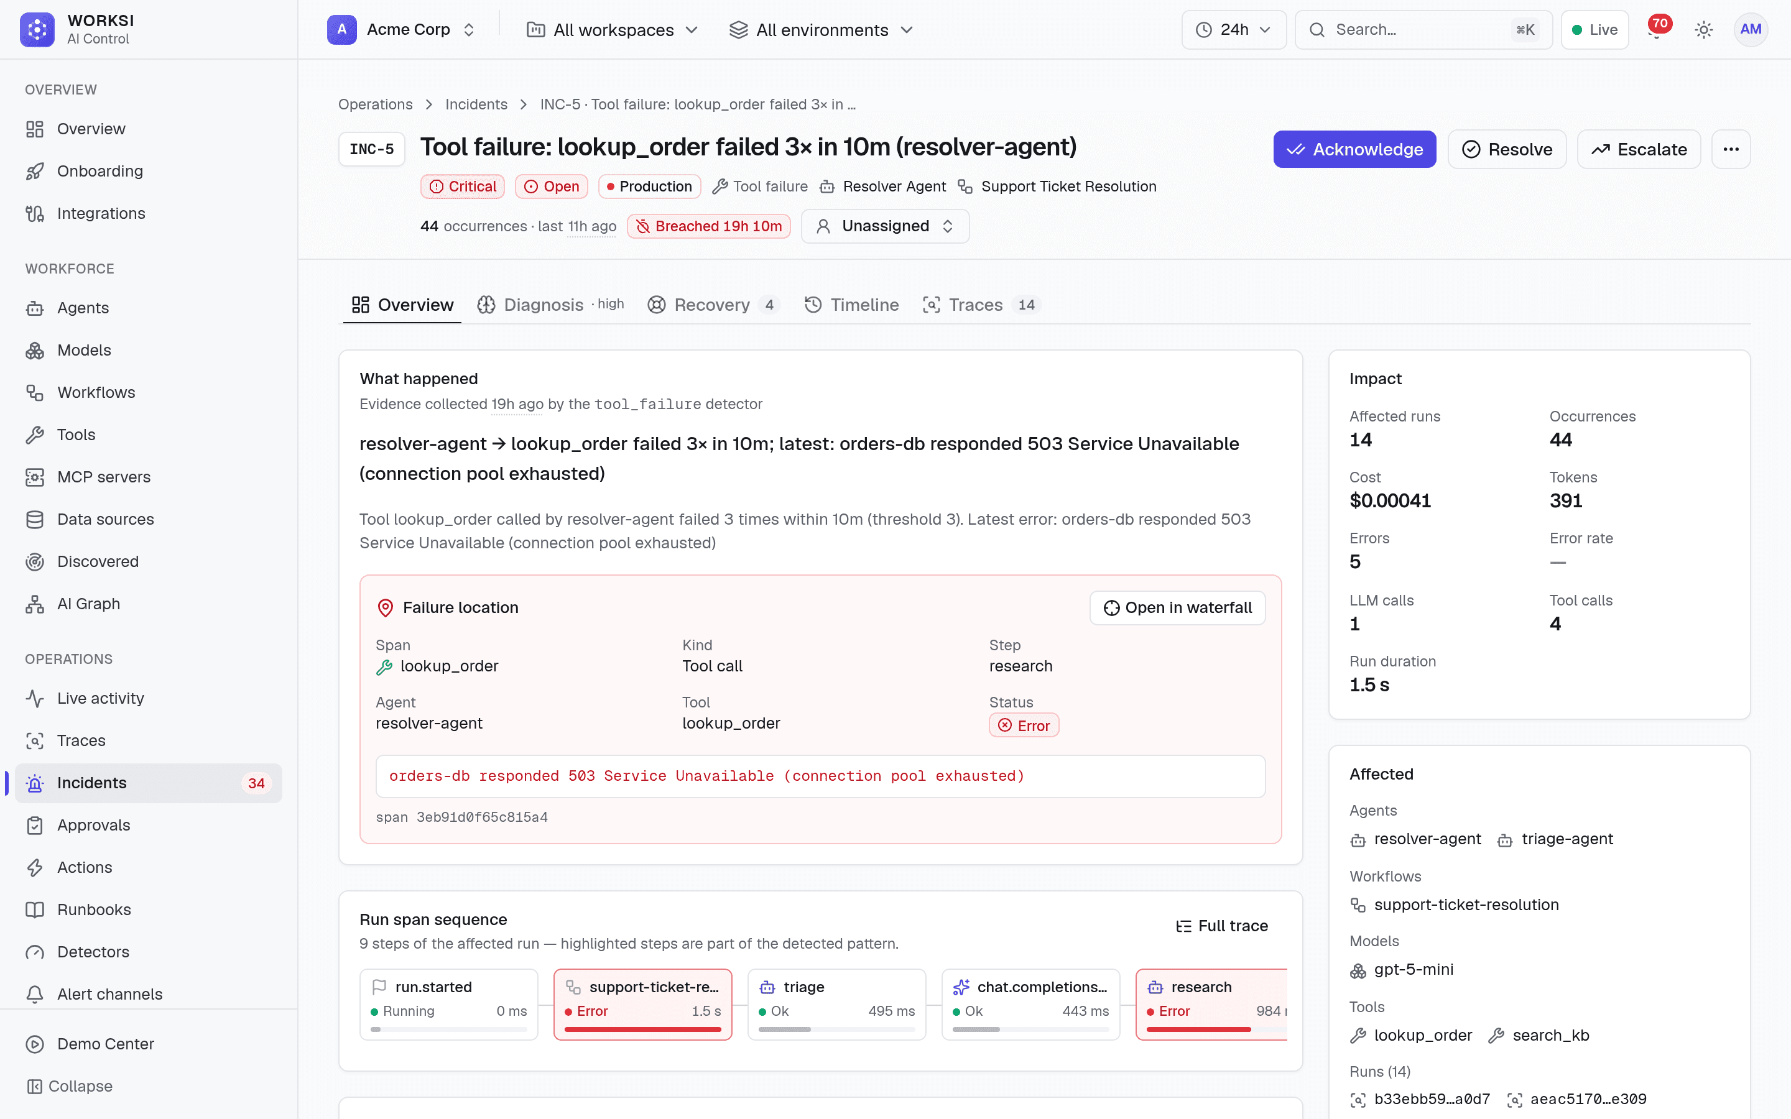1791x1119 pixels.
Task: Click the Worksi logo icon
Action: click(x=37, y=30)
